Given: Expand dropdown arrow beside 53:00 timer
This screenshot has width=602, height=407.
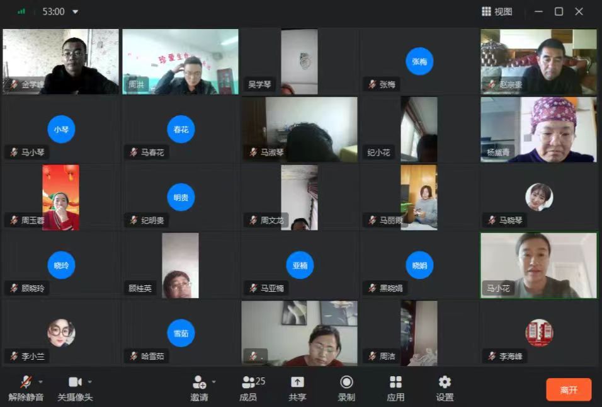Looking at the screenshot, I should 76,11.
